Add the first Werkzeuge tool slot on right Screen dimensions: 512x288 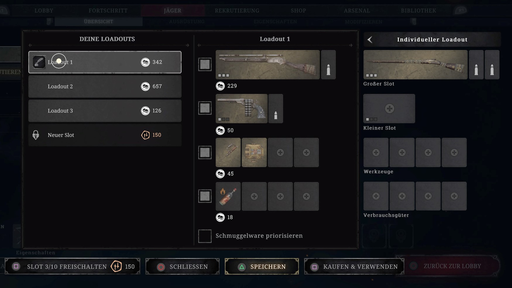376,153
